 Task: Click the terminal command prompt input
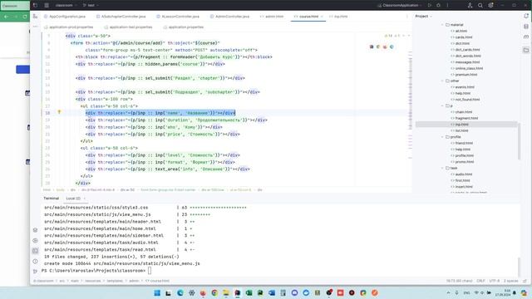coord(150,271)
